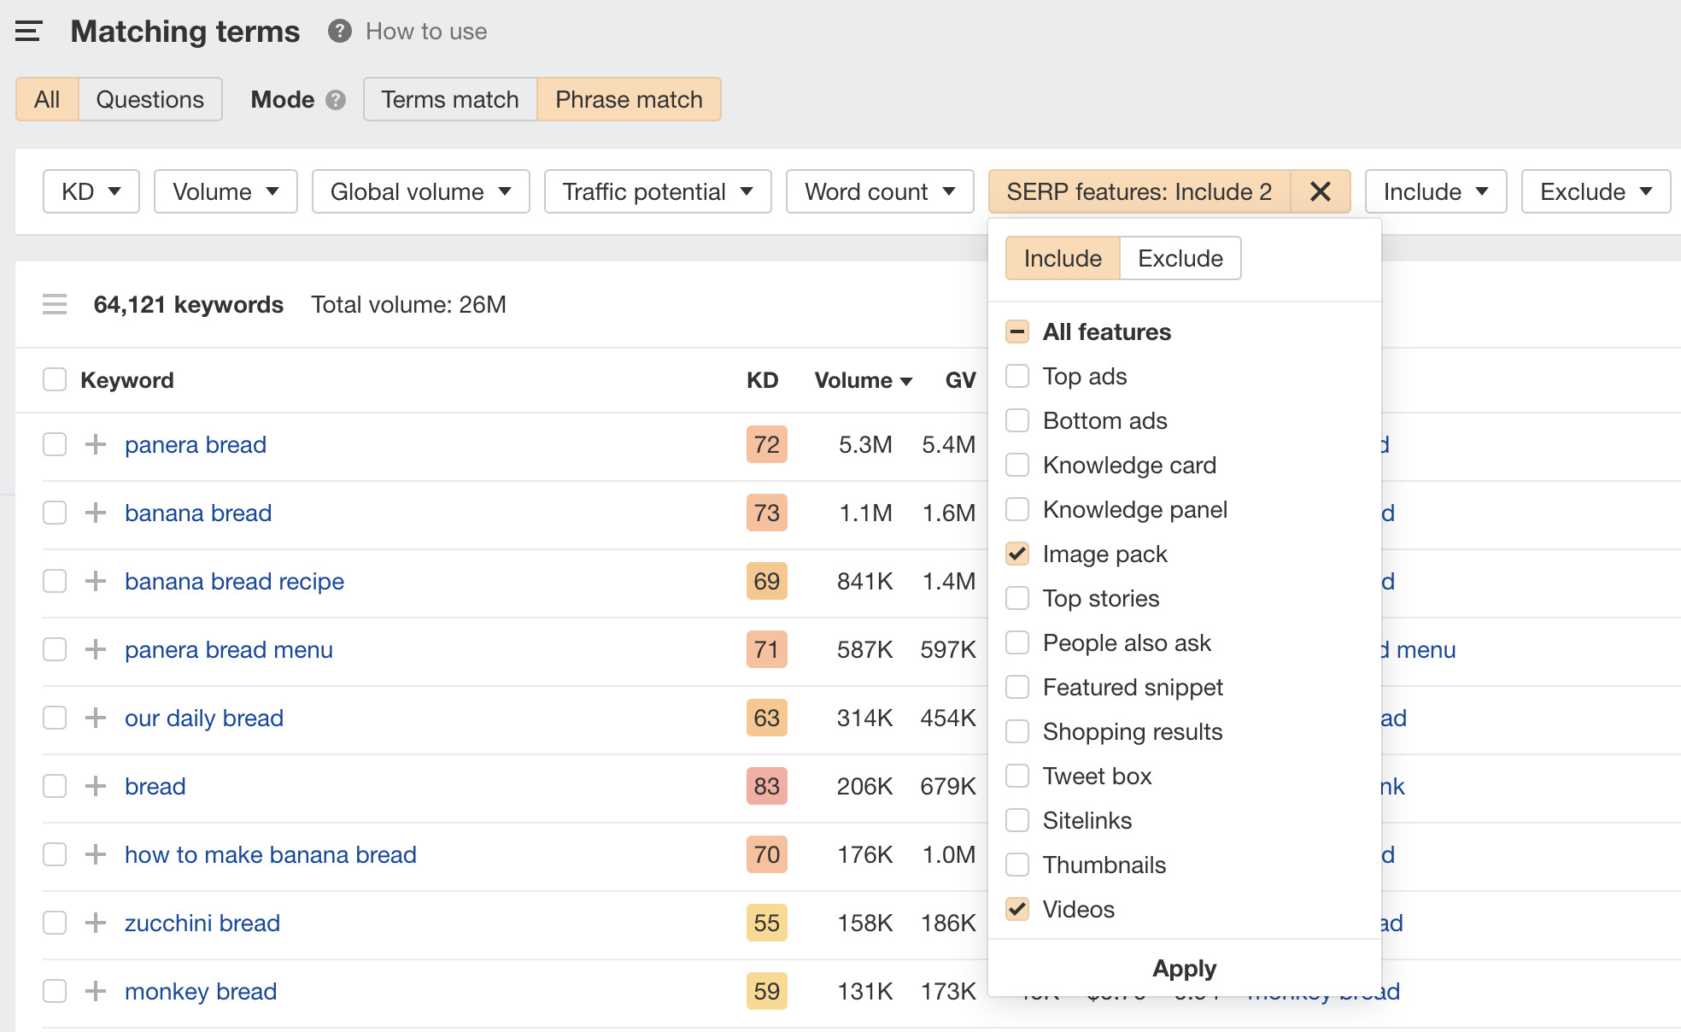
Task: Add "zucchini bread" using its plus icon
Action: coord(94,923)
